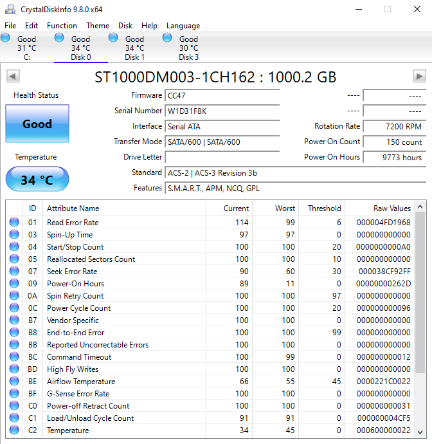This screenshot has height=444, width=432.
Task: Select the Disk 1 status orb
Action: (x=113, y=37)
